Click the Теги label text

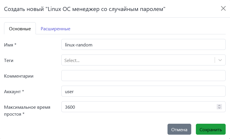[9, 60]
